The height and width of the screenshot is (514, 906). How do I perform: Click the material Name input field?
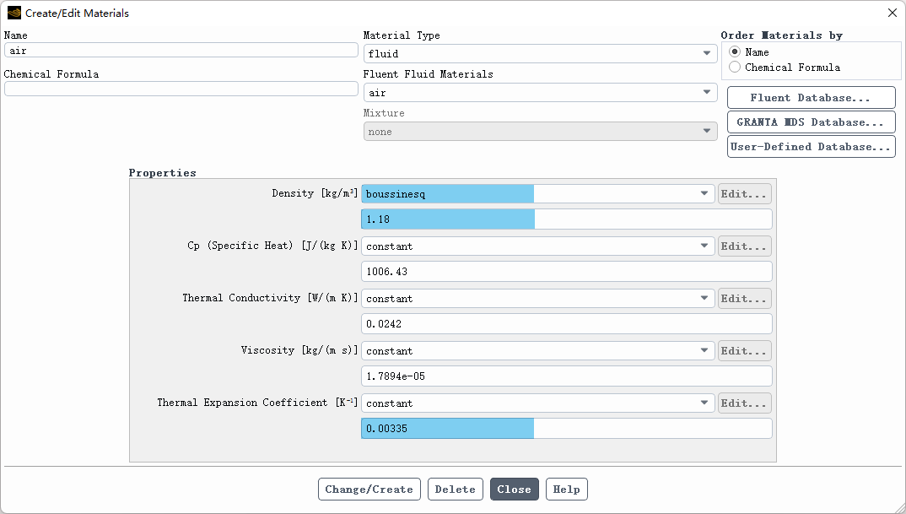pos(181,51)
